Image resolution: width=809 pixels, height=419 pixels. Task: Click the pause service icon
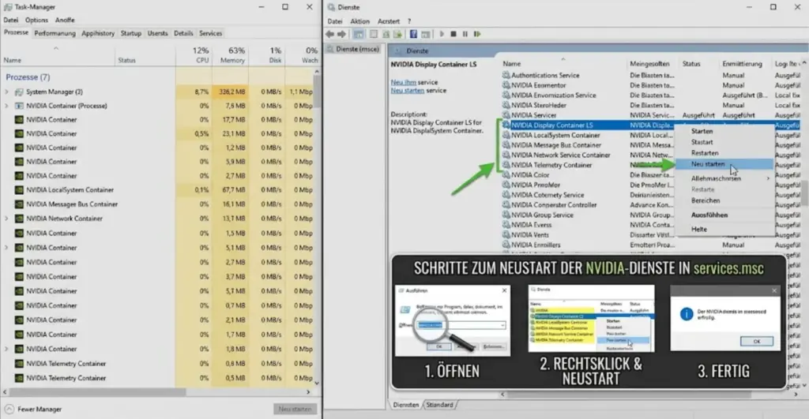[x=465, y=34]
